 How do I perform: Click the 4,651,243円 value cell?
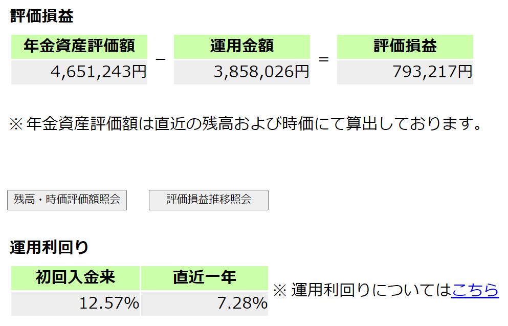tap(79, 72)
